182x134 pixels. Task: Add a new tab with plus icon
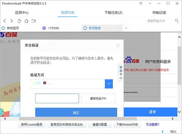pos(126,28)
